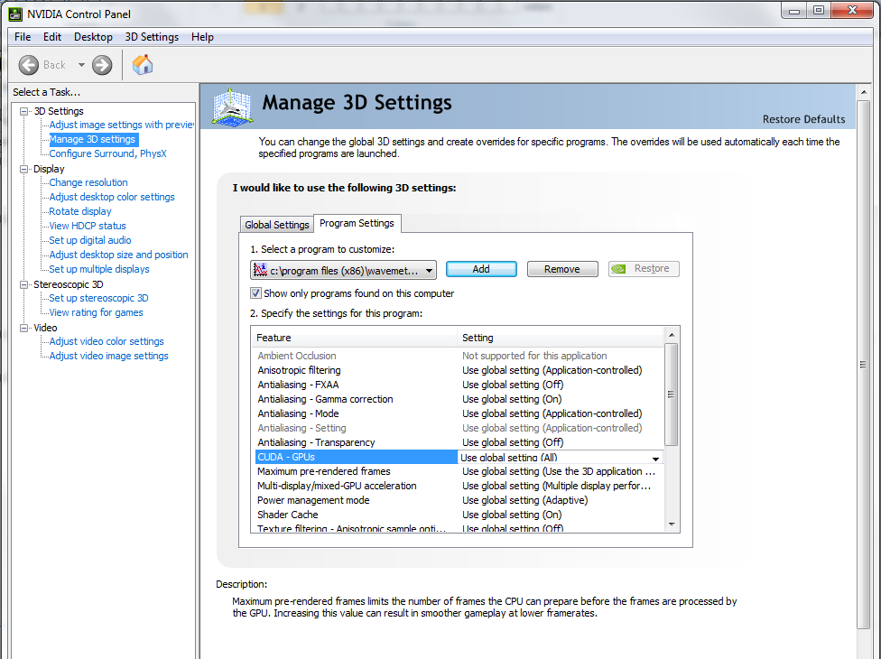Switch to the Global Settings tab
Viewport: 881px width, 659px height.
(277, 225)
